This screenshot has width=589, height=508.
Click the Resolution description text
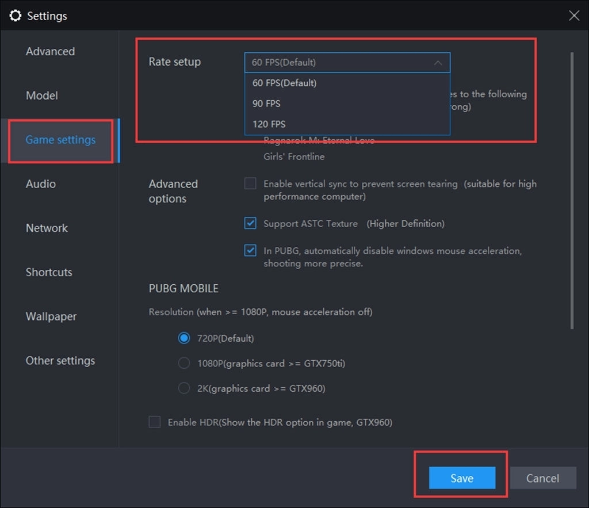[261, 312]
